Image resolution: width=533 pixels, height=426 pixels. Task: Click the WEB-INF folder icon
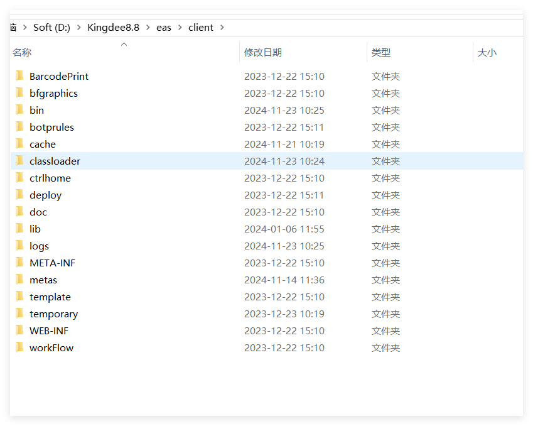19,330
